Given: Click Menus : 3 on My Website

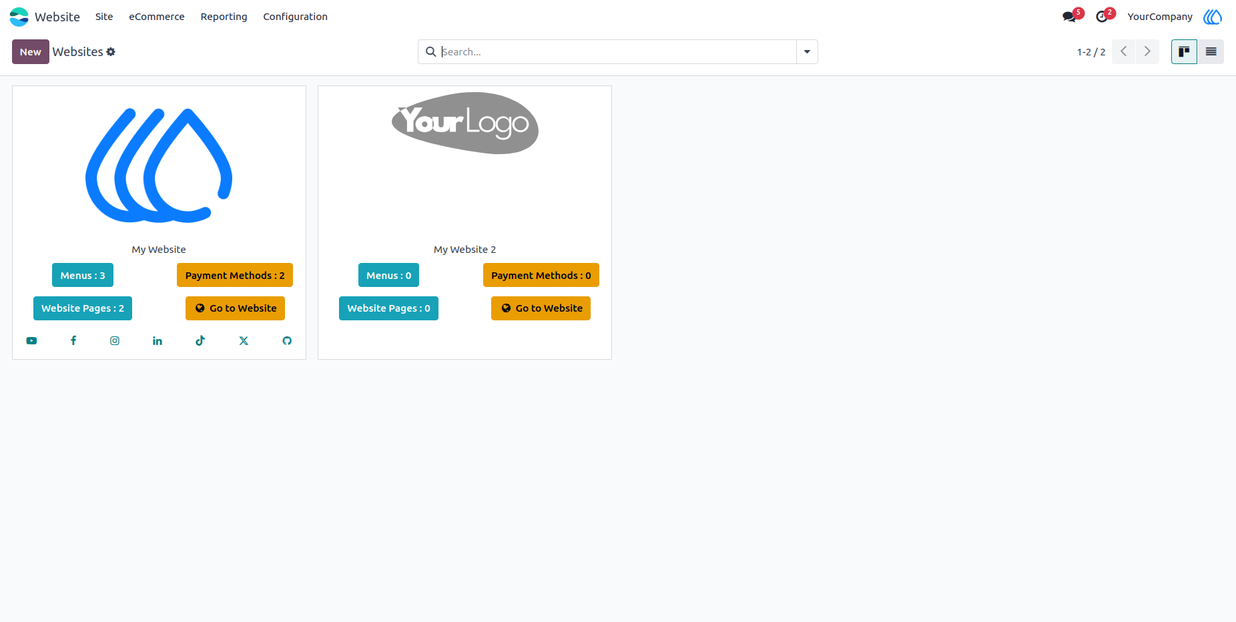Looking at the screenshot, I should click(x=83, y=275).
